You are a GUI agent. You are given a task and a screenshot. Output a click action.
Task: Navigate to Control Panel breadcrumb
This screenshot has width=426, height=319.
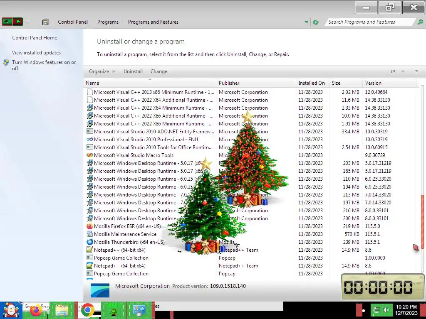(72, 22)
